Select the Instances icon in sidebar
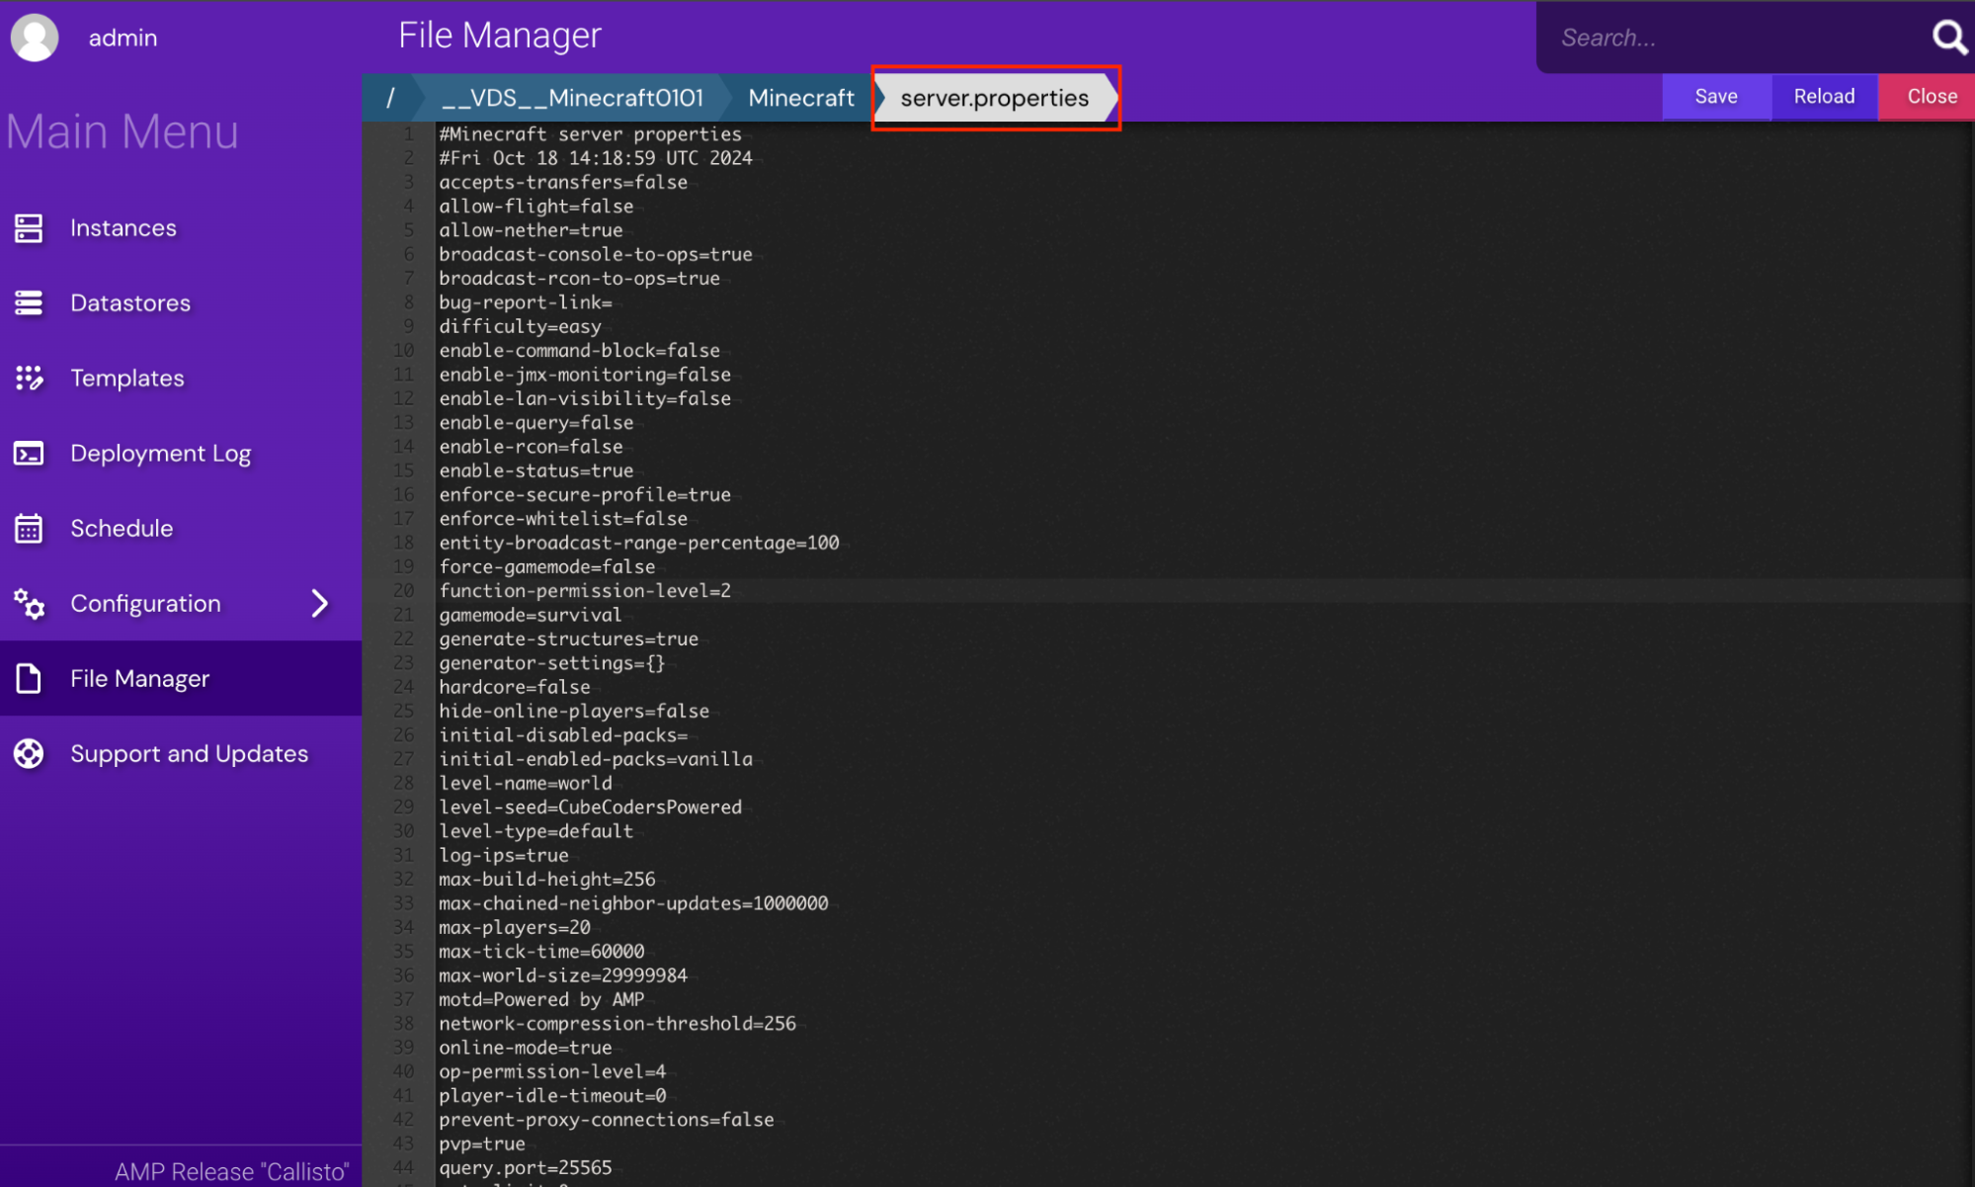Image resolution: width=1975 pixels, height=1187 pixels. 30,227
